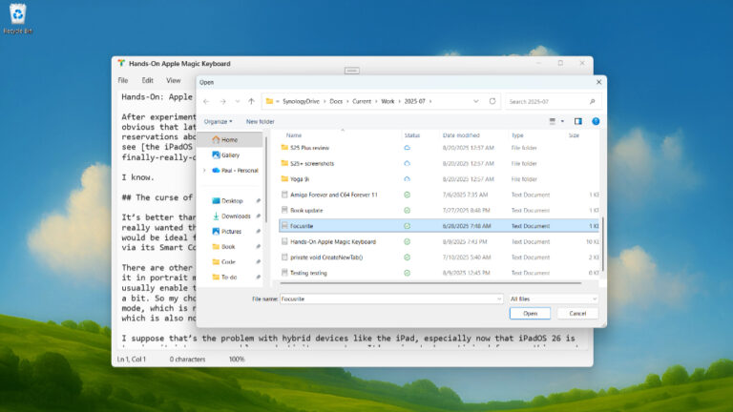The width and height of the screenshot is (733, 412).
Task: Expand the Paul - Personal tree node
Action: pos(204,170)
